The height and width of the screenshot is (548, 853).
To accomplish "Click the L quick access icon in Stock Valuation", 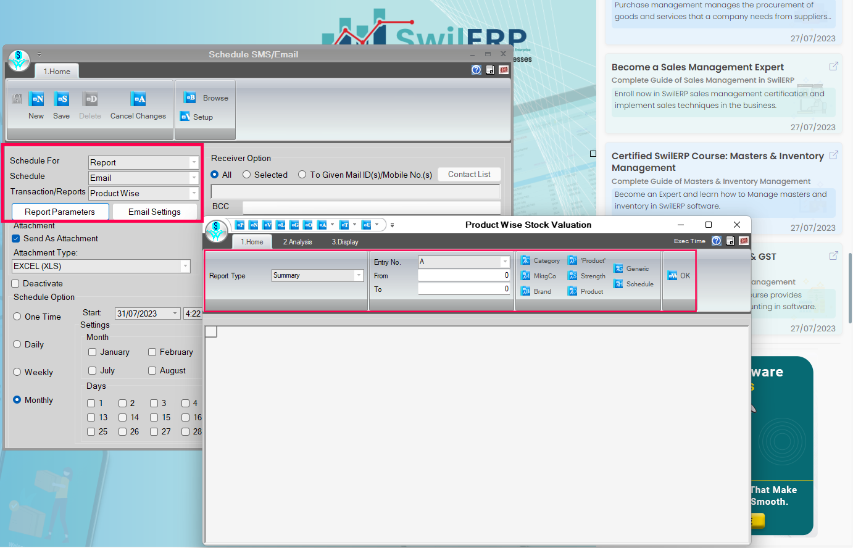I will tap(280, 225).
